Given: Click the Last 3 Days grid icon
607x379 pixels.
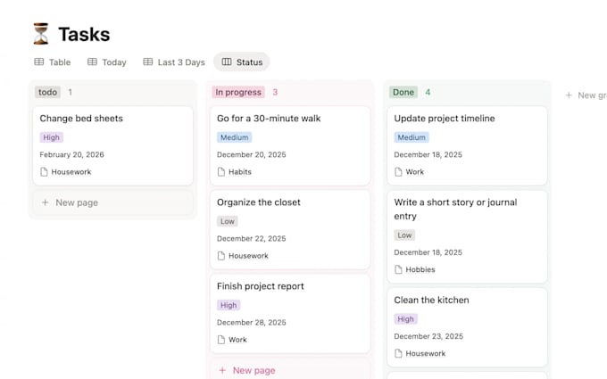Looking at the screenshot, I should [x=148, y=62].
